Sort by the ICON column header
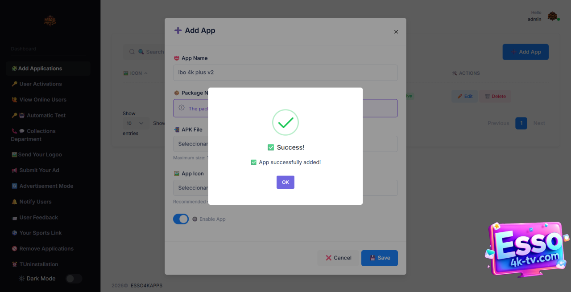571x292 pixels. (x=135, y=73)
